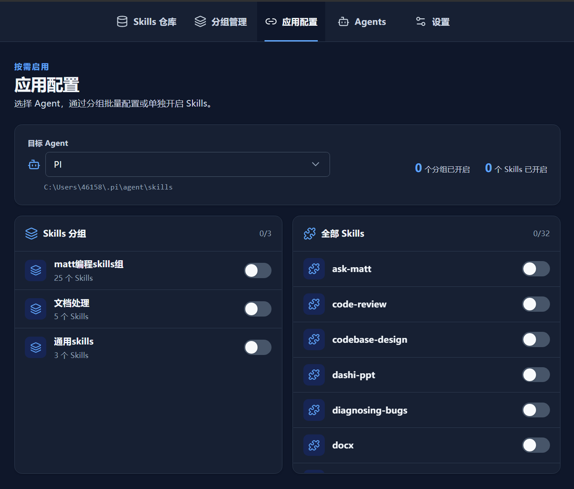574x489 pixels.
Task: Click the 0 个 Skills 已开启 counter
Action: click(x=516, y=169)
